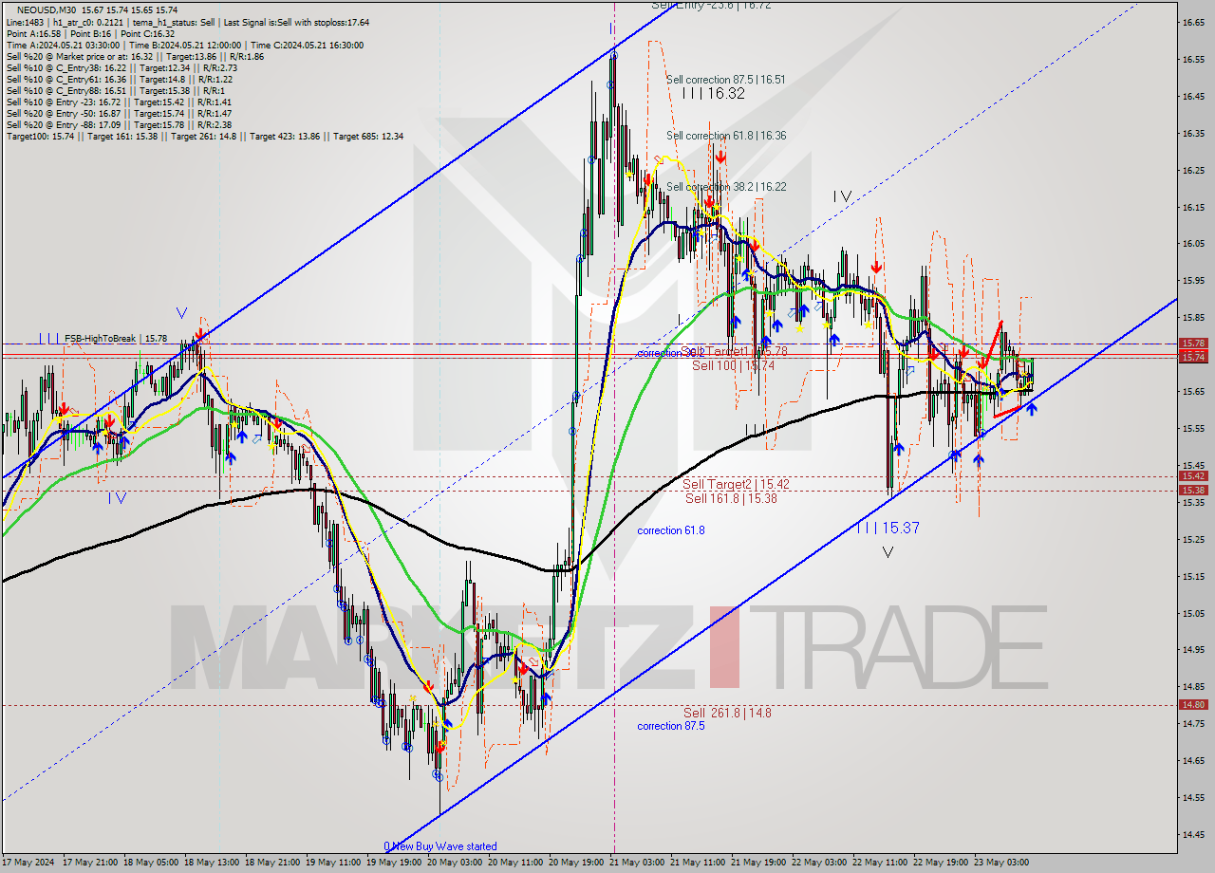Screen dimensions: 1215x873
Task: Click the 'Sell 161.8 | 15.38' label
Action: pyautogui.click(x=731, y=497)
